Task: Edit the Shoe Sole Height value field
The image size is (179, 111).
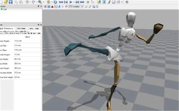Action: [27, 77]
